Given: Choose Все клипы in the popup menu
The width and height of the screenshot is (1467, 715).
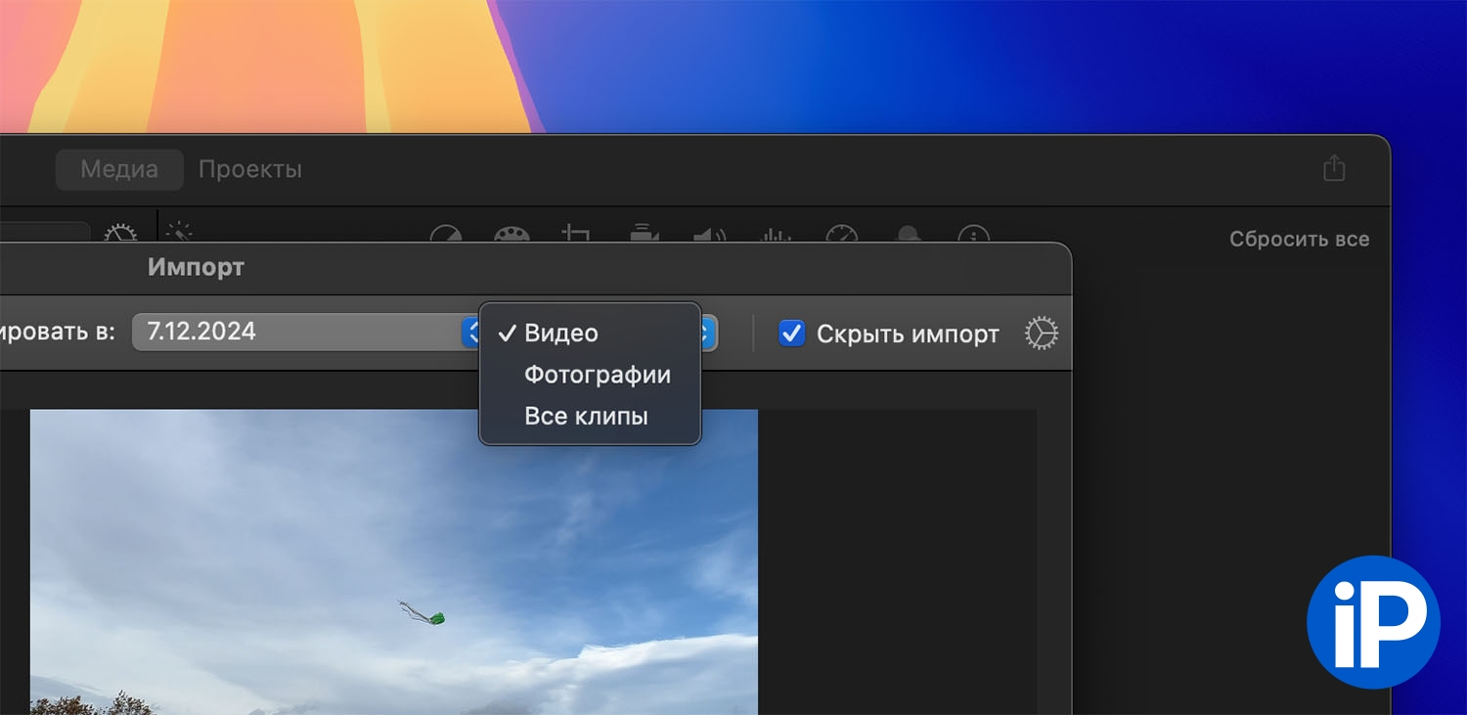Looking at the screenshot, I should 590,417.
